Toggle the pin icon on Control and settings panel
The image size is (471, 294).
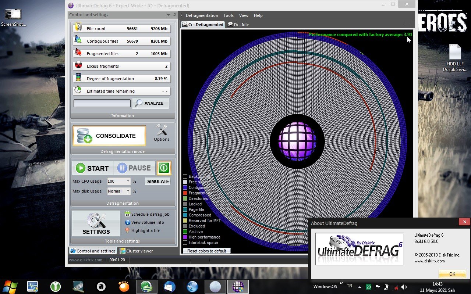[x=174, y=15]
